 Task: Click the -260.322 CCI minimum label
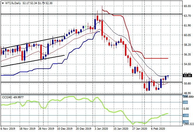pyautogui.click(x=188, y=124)
